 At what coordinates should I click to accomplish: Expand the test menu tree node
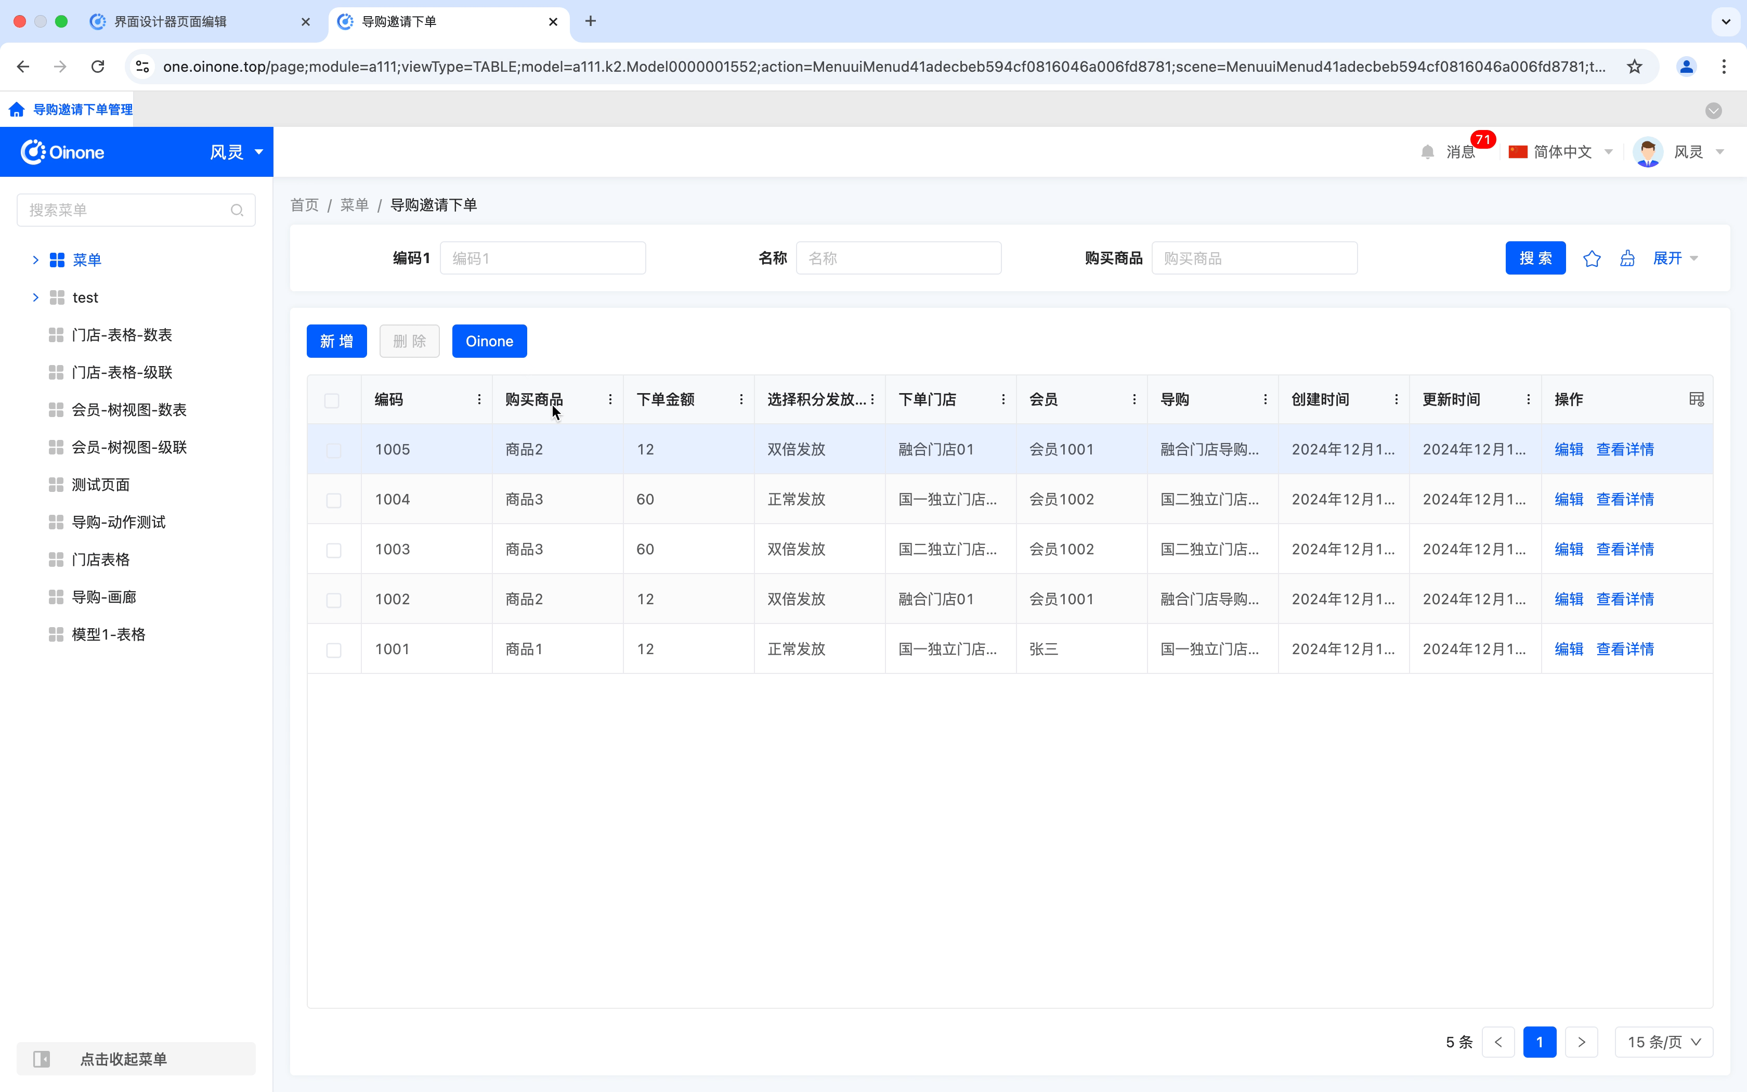click(x=35, y=297)
